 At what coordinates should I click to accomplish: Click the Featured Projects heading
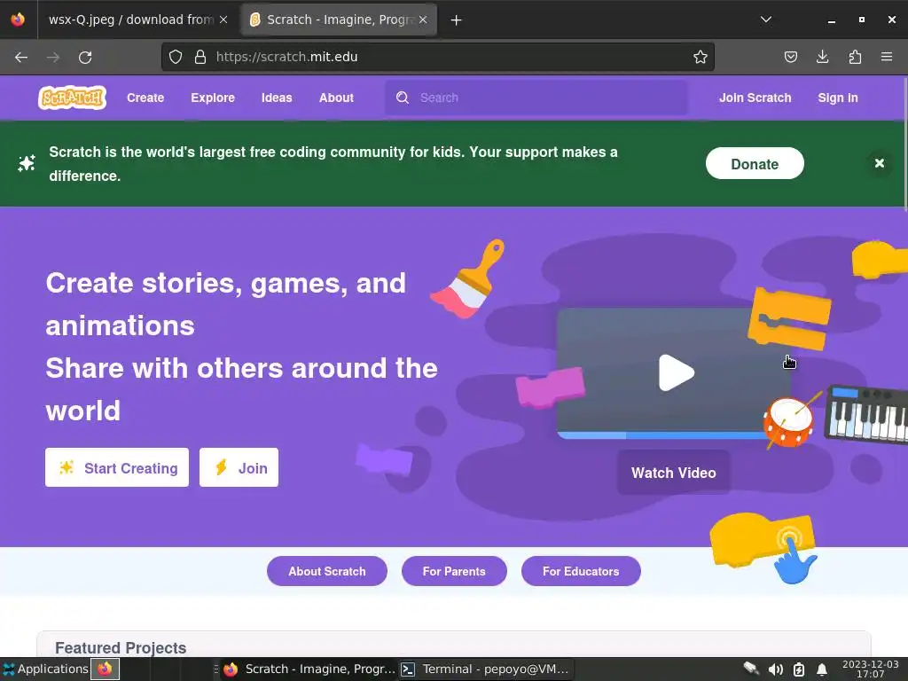tap(121, 647)
